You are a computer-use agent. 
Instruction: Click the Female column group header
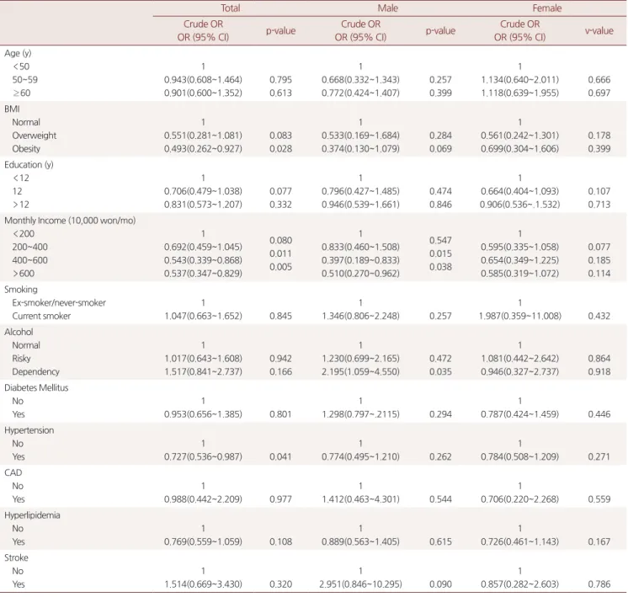[x=546, y=8]
